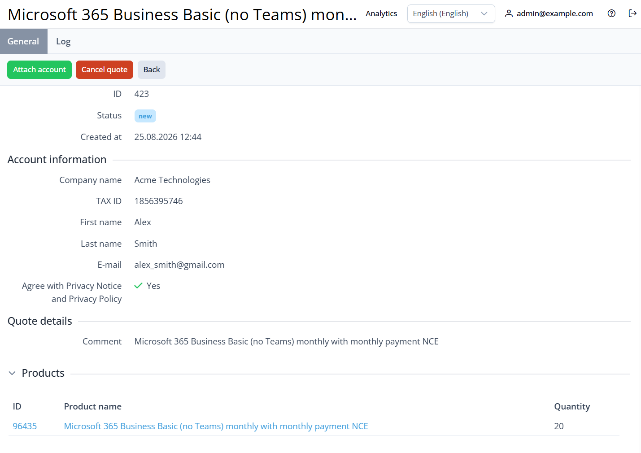Open the help question mark icon
641x453 pixels.
click(611, 13)
